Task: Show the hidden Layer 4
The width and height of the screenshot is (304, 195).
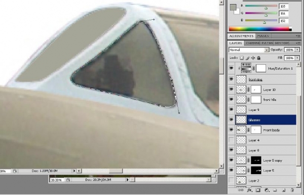Action: point(231,140)
